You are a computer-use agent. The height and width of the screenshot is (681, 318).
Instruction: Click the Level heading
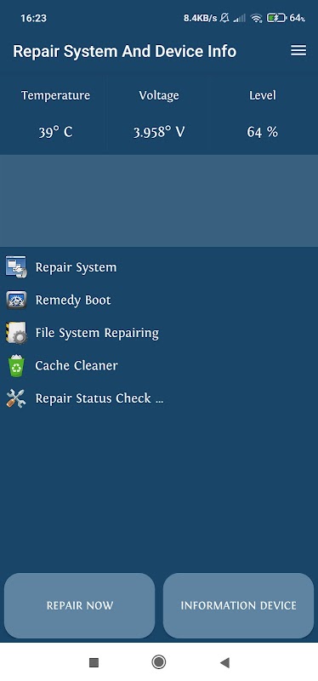263,95
